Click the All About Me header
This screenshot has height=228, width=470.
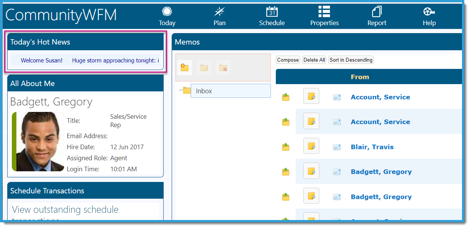point(85,83)
